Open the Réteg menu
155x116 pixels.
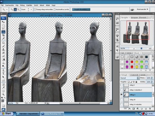click(22, 5)
